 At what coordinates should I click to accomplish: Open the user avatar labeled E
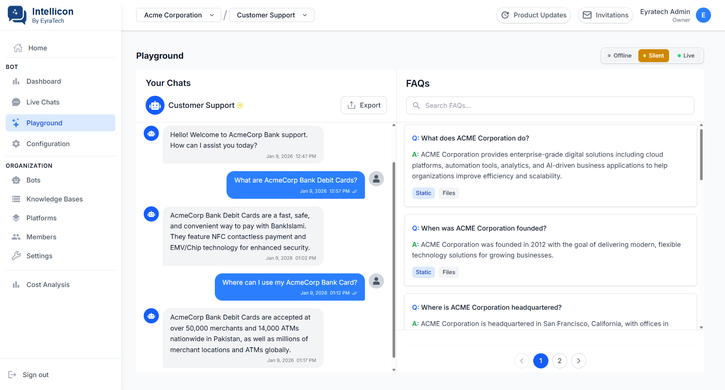(703, 15)
